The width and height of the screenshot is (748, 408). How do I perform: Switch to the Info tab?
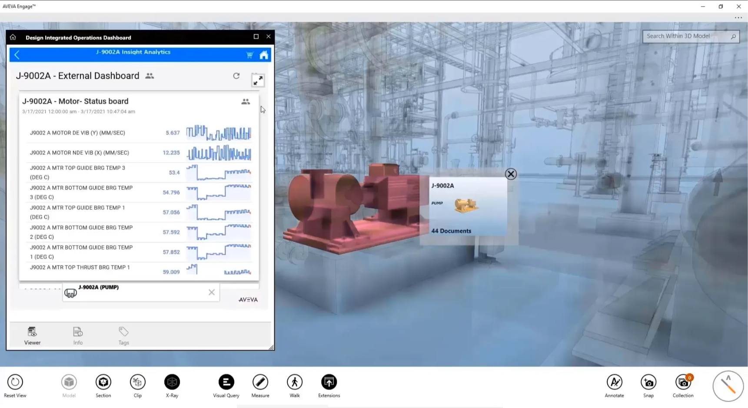point(78,336)
